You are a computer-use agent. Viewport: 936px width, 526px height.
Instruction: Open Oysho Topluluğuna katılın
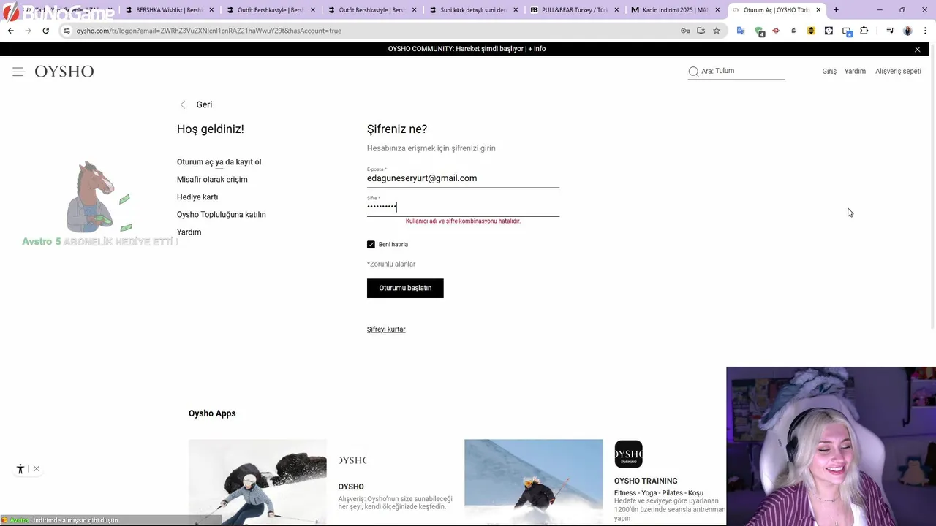[221, 215]
